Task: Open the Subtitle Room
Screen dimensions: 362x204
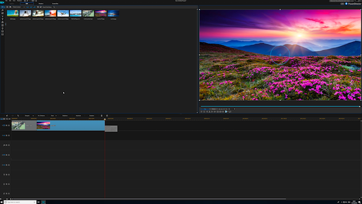Action: click(x=3, y=35)
